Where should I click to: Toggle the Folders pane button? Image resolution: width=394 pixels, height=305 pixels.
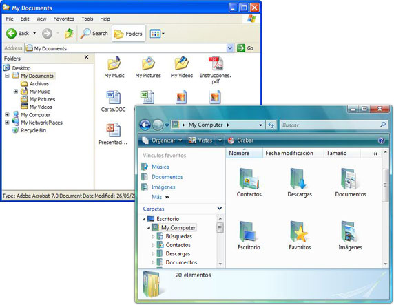[x=128, y=34]
